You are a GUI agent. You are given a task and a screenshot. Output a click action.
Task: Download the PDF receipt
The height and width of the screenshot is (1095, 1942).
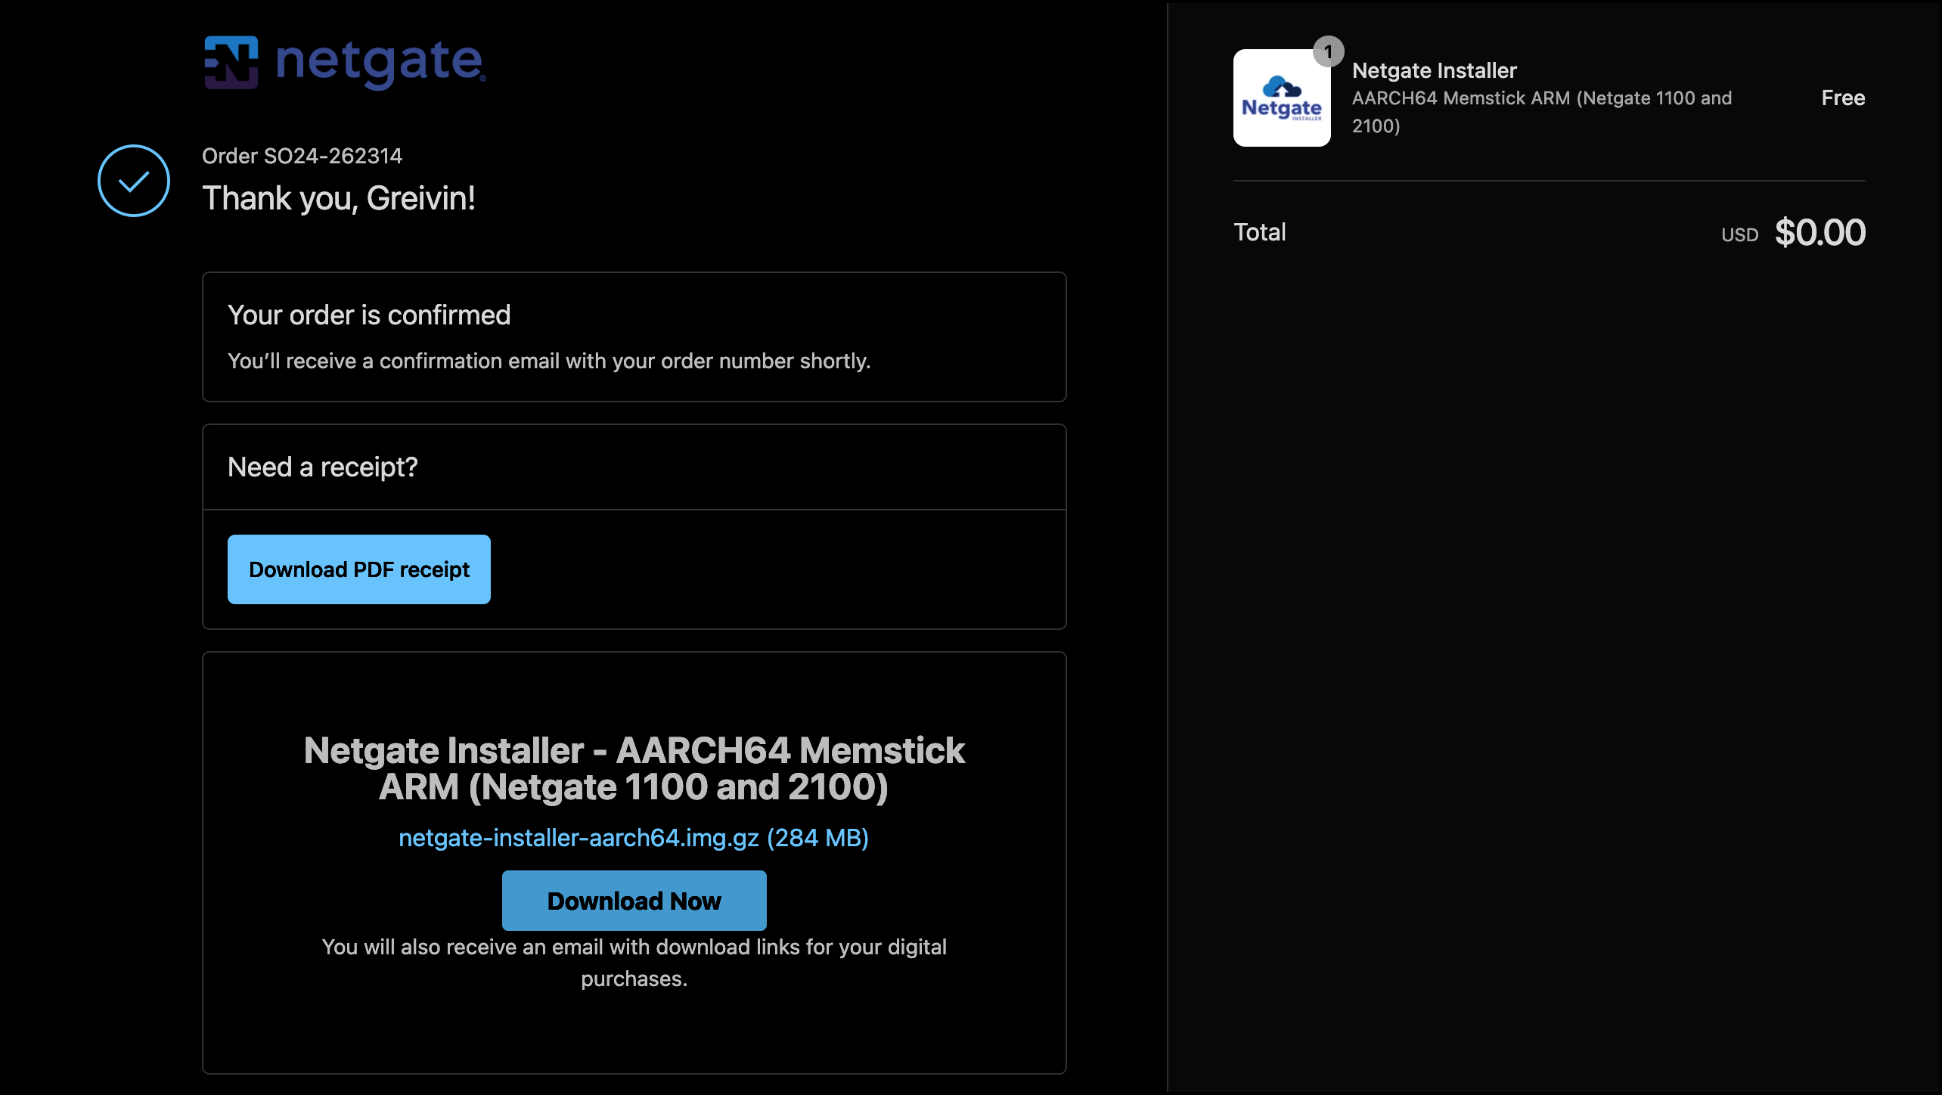(359, 569)
